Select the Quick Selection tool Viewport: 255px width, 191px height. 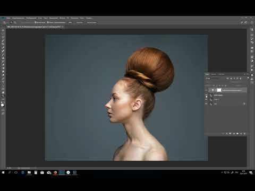point(3,40)
